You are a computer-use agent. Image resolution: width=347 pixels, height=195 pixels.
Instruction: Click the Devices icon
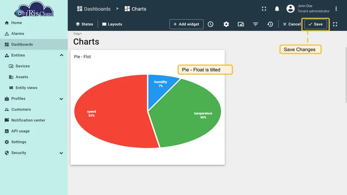11,66
